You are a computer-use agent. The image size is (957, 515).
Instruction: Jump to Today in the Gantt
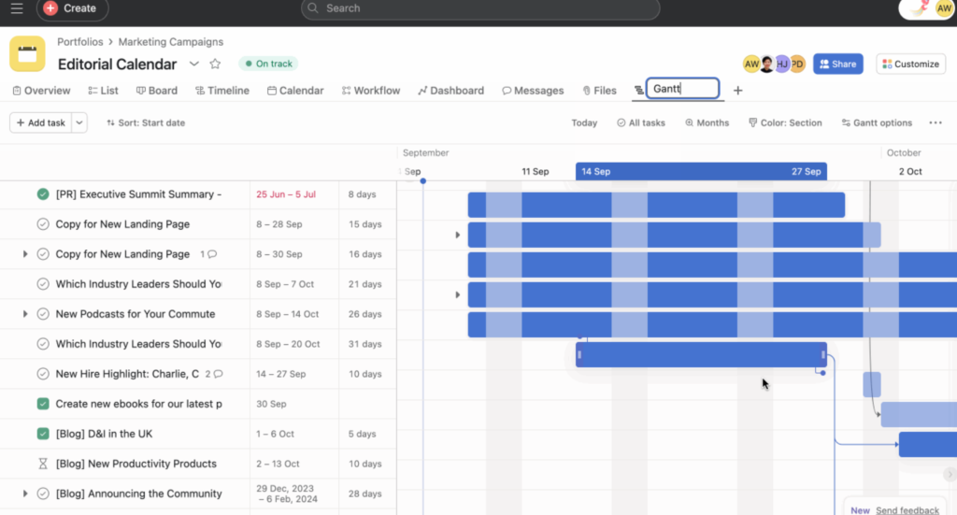pos(584,122)
